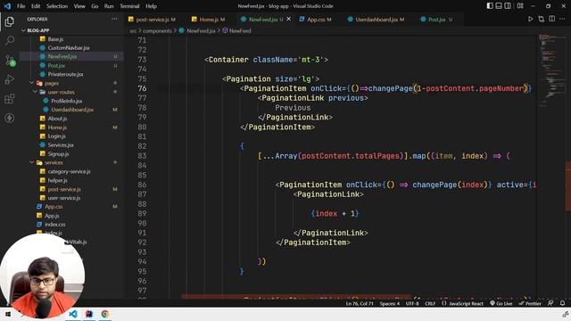Open the Search view in activity bar
Viewport: 571px width, 321px height.
(10, 40)
